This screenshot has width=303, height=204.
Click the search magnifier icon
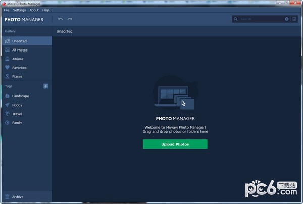tap(236, 19)
